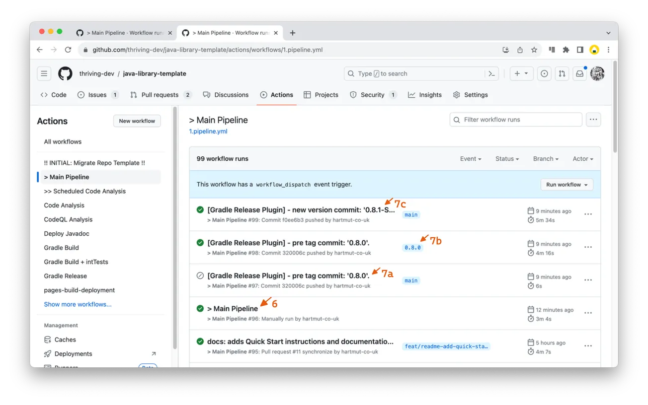Select the Security tab
The width and height of the screenshot is (648, 405).
pyautogui.click(x=373, y=94)
